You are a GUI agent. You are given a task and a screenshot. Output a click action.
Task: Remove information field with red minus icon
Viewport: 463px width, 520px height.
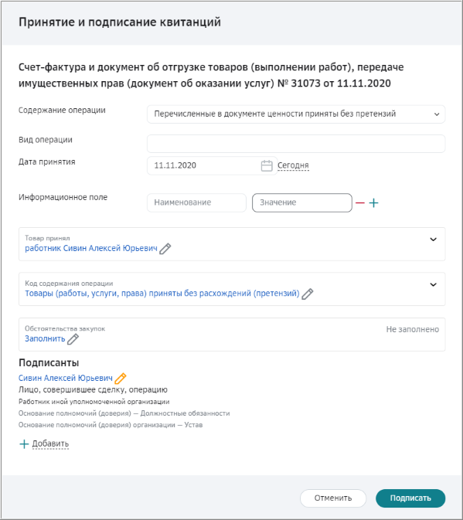pos(360,202)
